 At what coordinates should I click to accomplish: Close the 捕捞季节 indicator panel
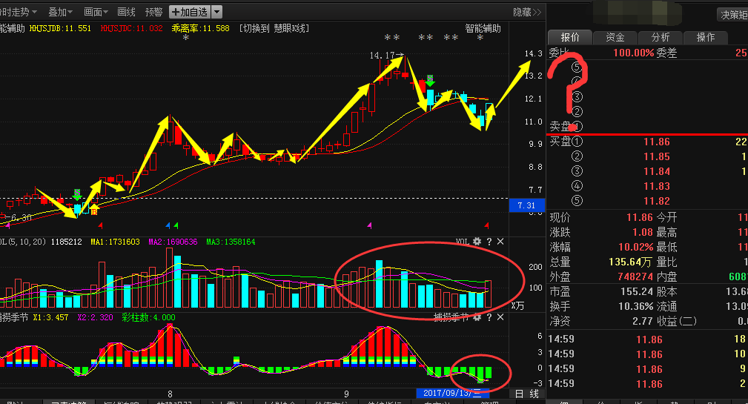pos(500,317)
